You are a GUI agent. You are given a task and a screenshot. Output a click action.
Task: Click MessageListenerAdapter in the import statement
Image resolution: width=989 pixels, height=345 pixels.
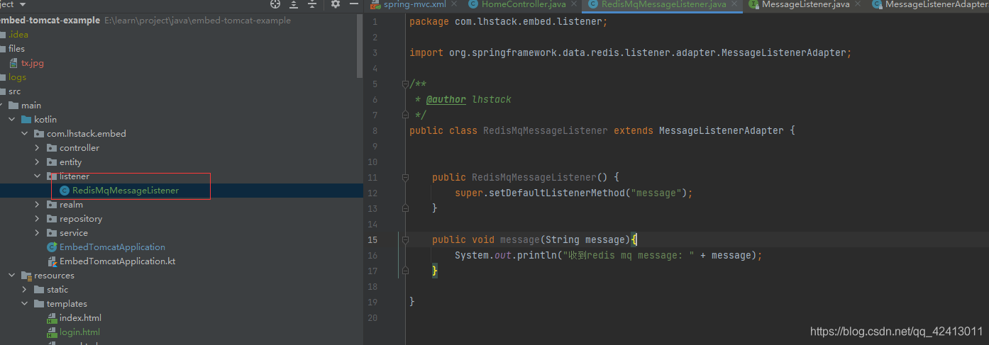point(784,52)
